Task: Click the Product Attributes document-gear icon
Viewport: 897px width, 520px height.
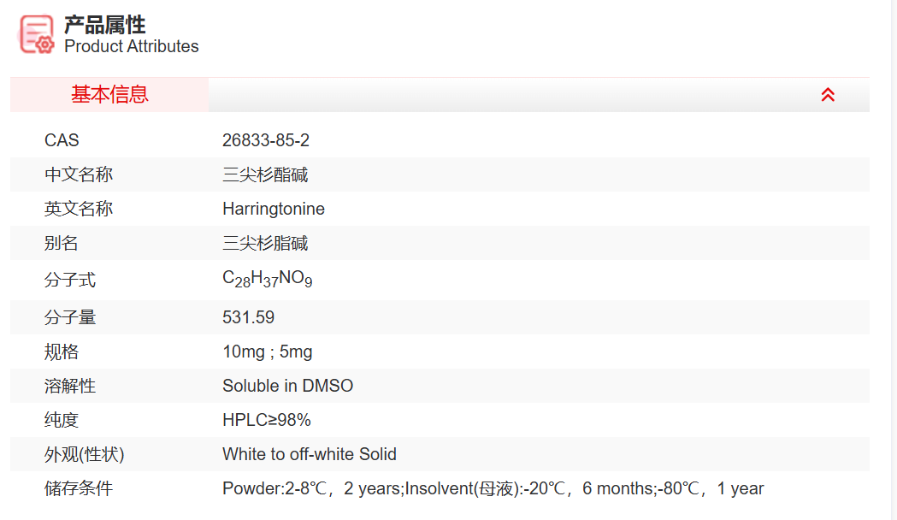Action: 37,34
